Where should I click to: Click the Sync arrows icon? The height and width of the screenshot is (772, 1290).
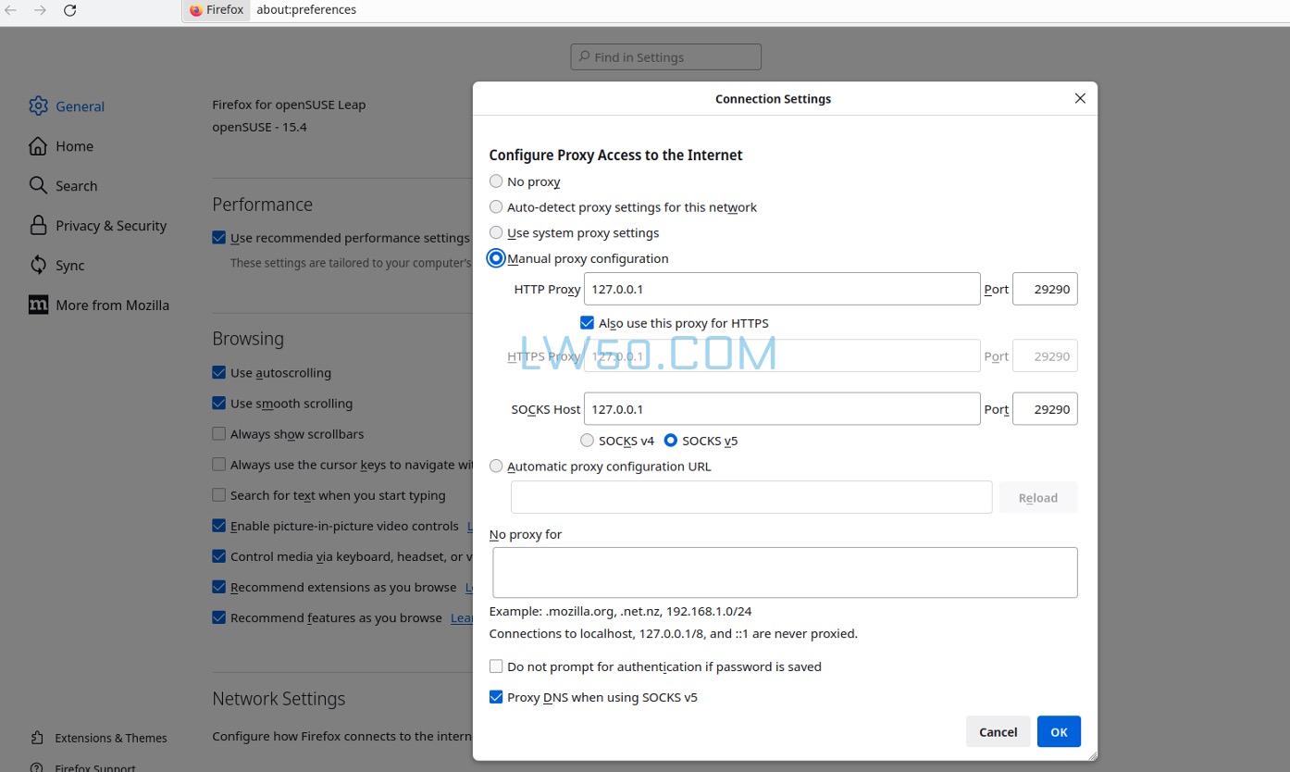pyautogui.click(x=38, y=266)
